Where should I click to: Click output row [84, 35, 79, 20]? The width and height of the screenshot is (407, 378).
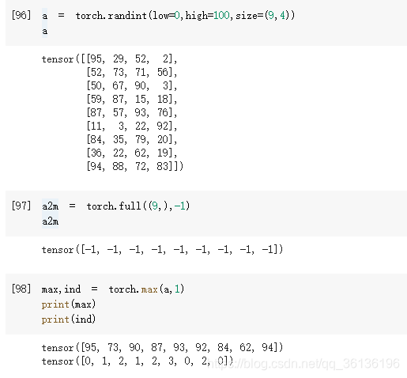(132, 139)
